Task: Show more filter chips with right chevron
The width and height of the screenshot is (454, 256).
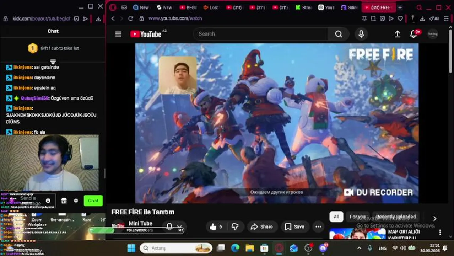Action: pyautogui.click(x=434, y=218)
